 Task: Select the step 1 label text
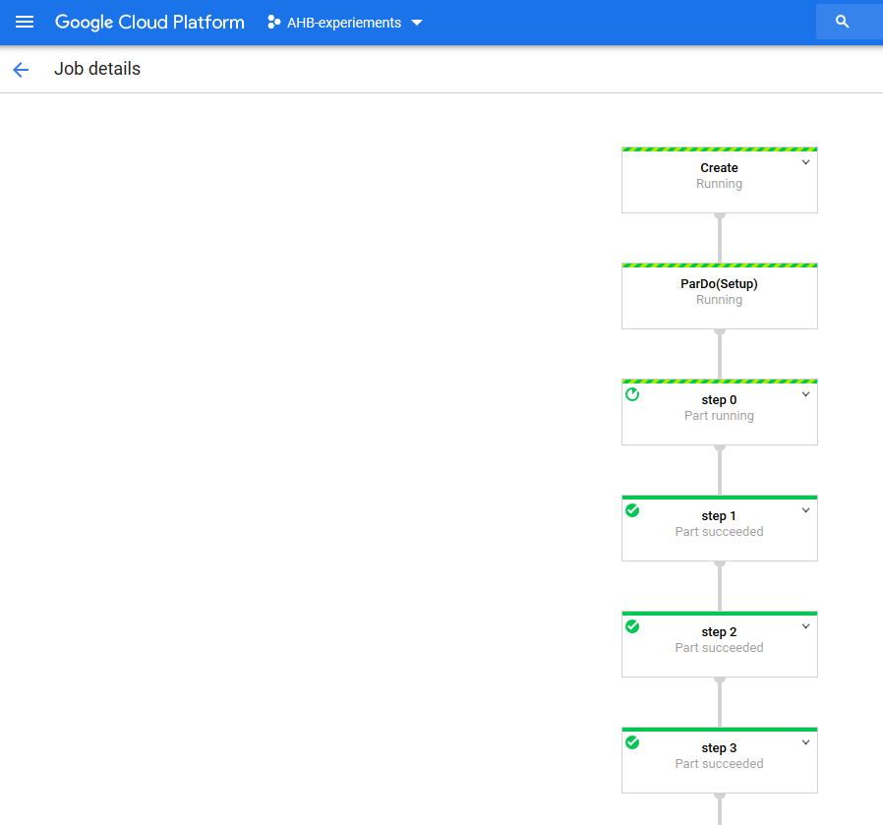point(719,516)
